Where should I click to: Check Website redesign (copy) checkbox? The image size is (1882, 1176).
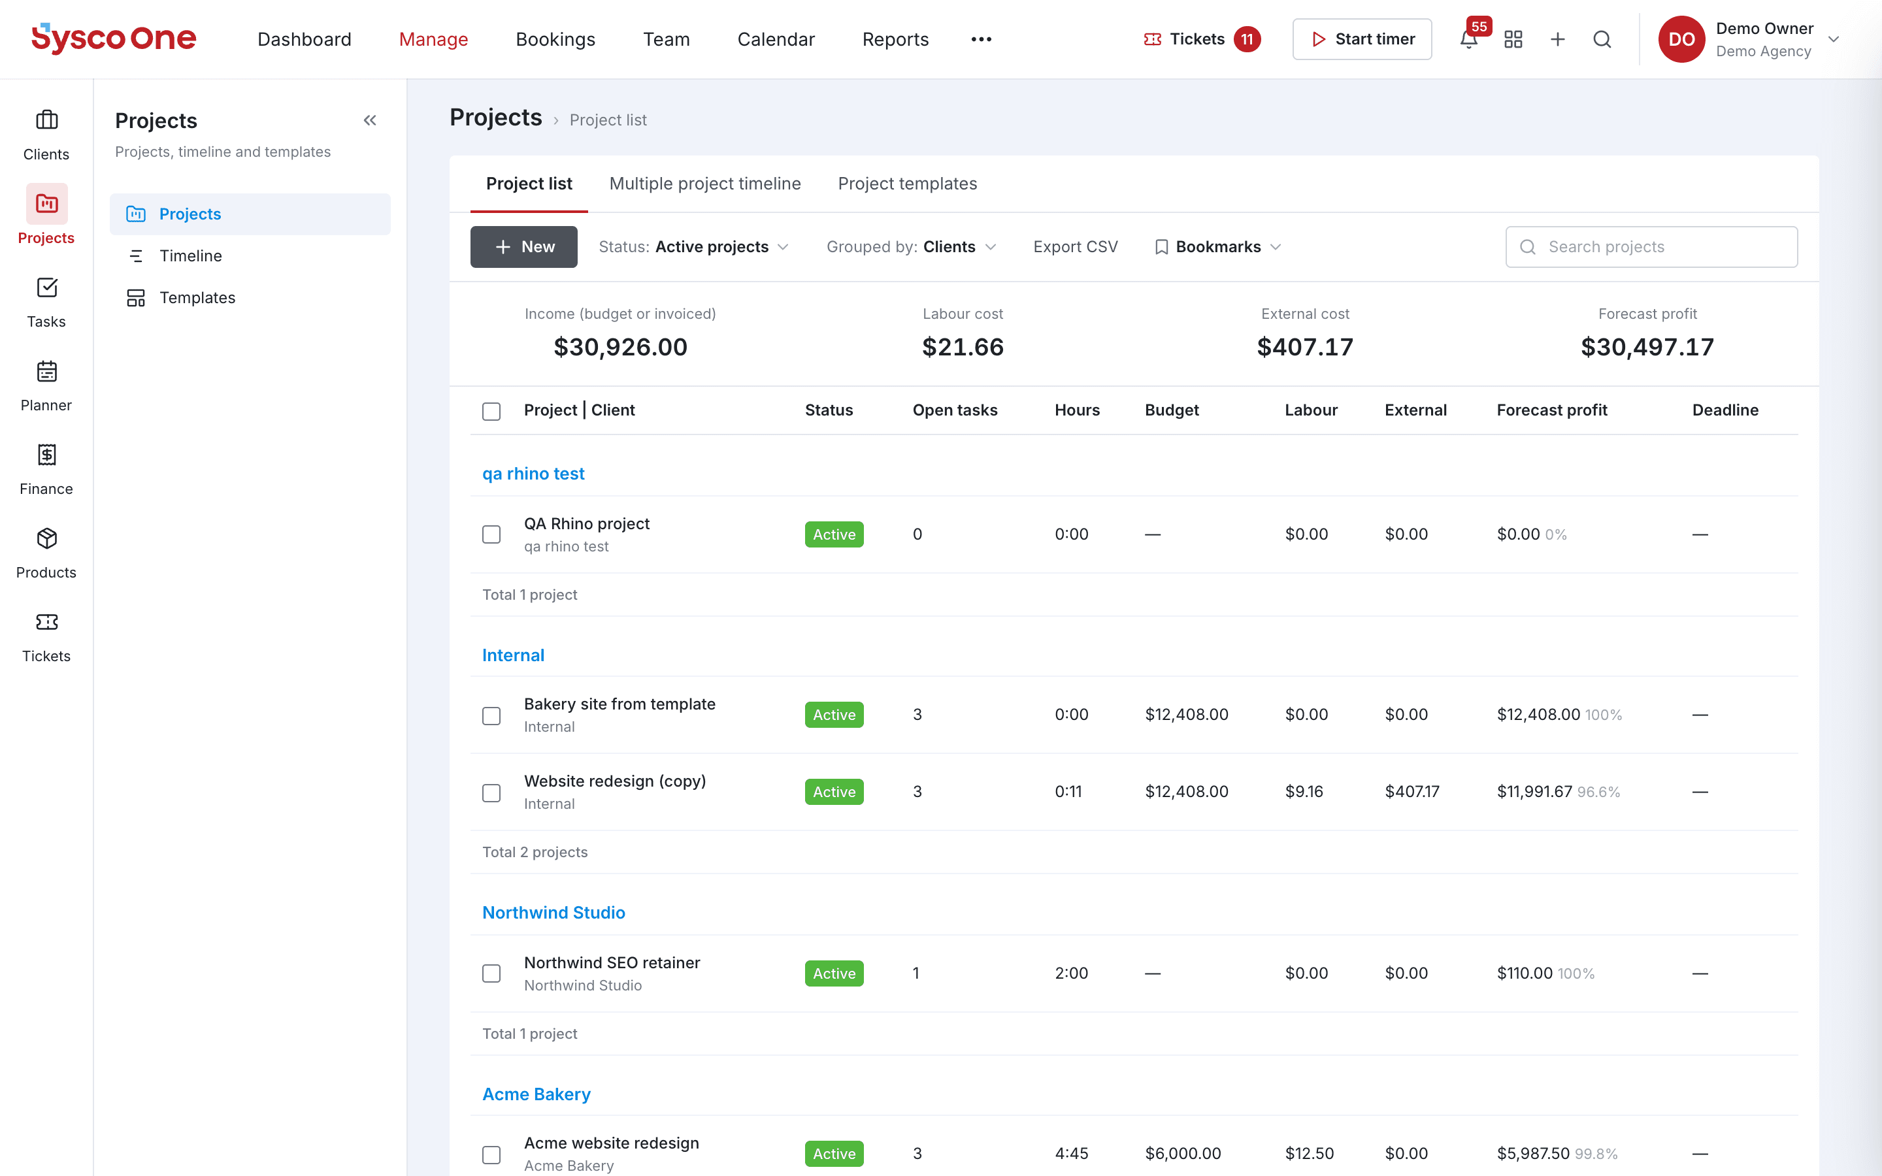[x=491, y=792]
